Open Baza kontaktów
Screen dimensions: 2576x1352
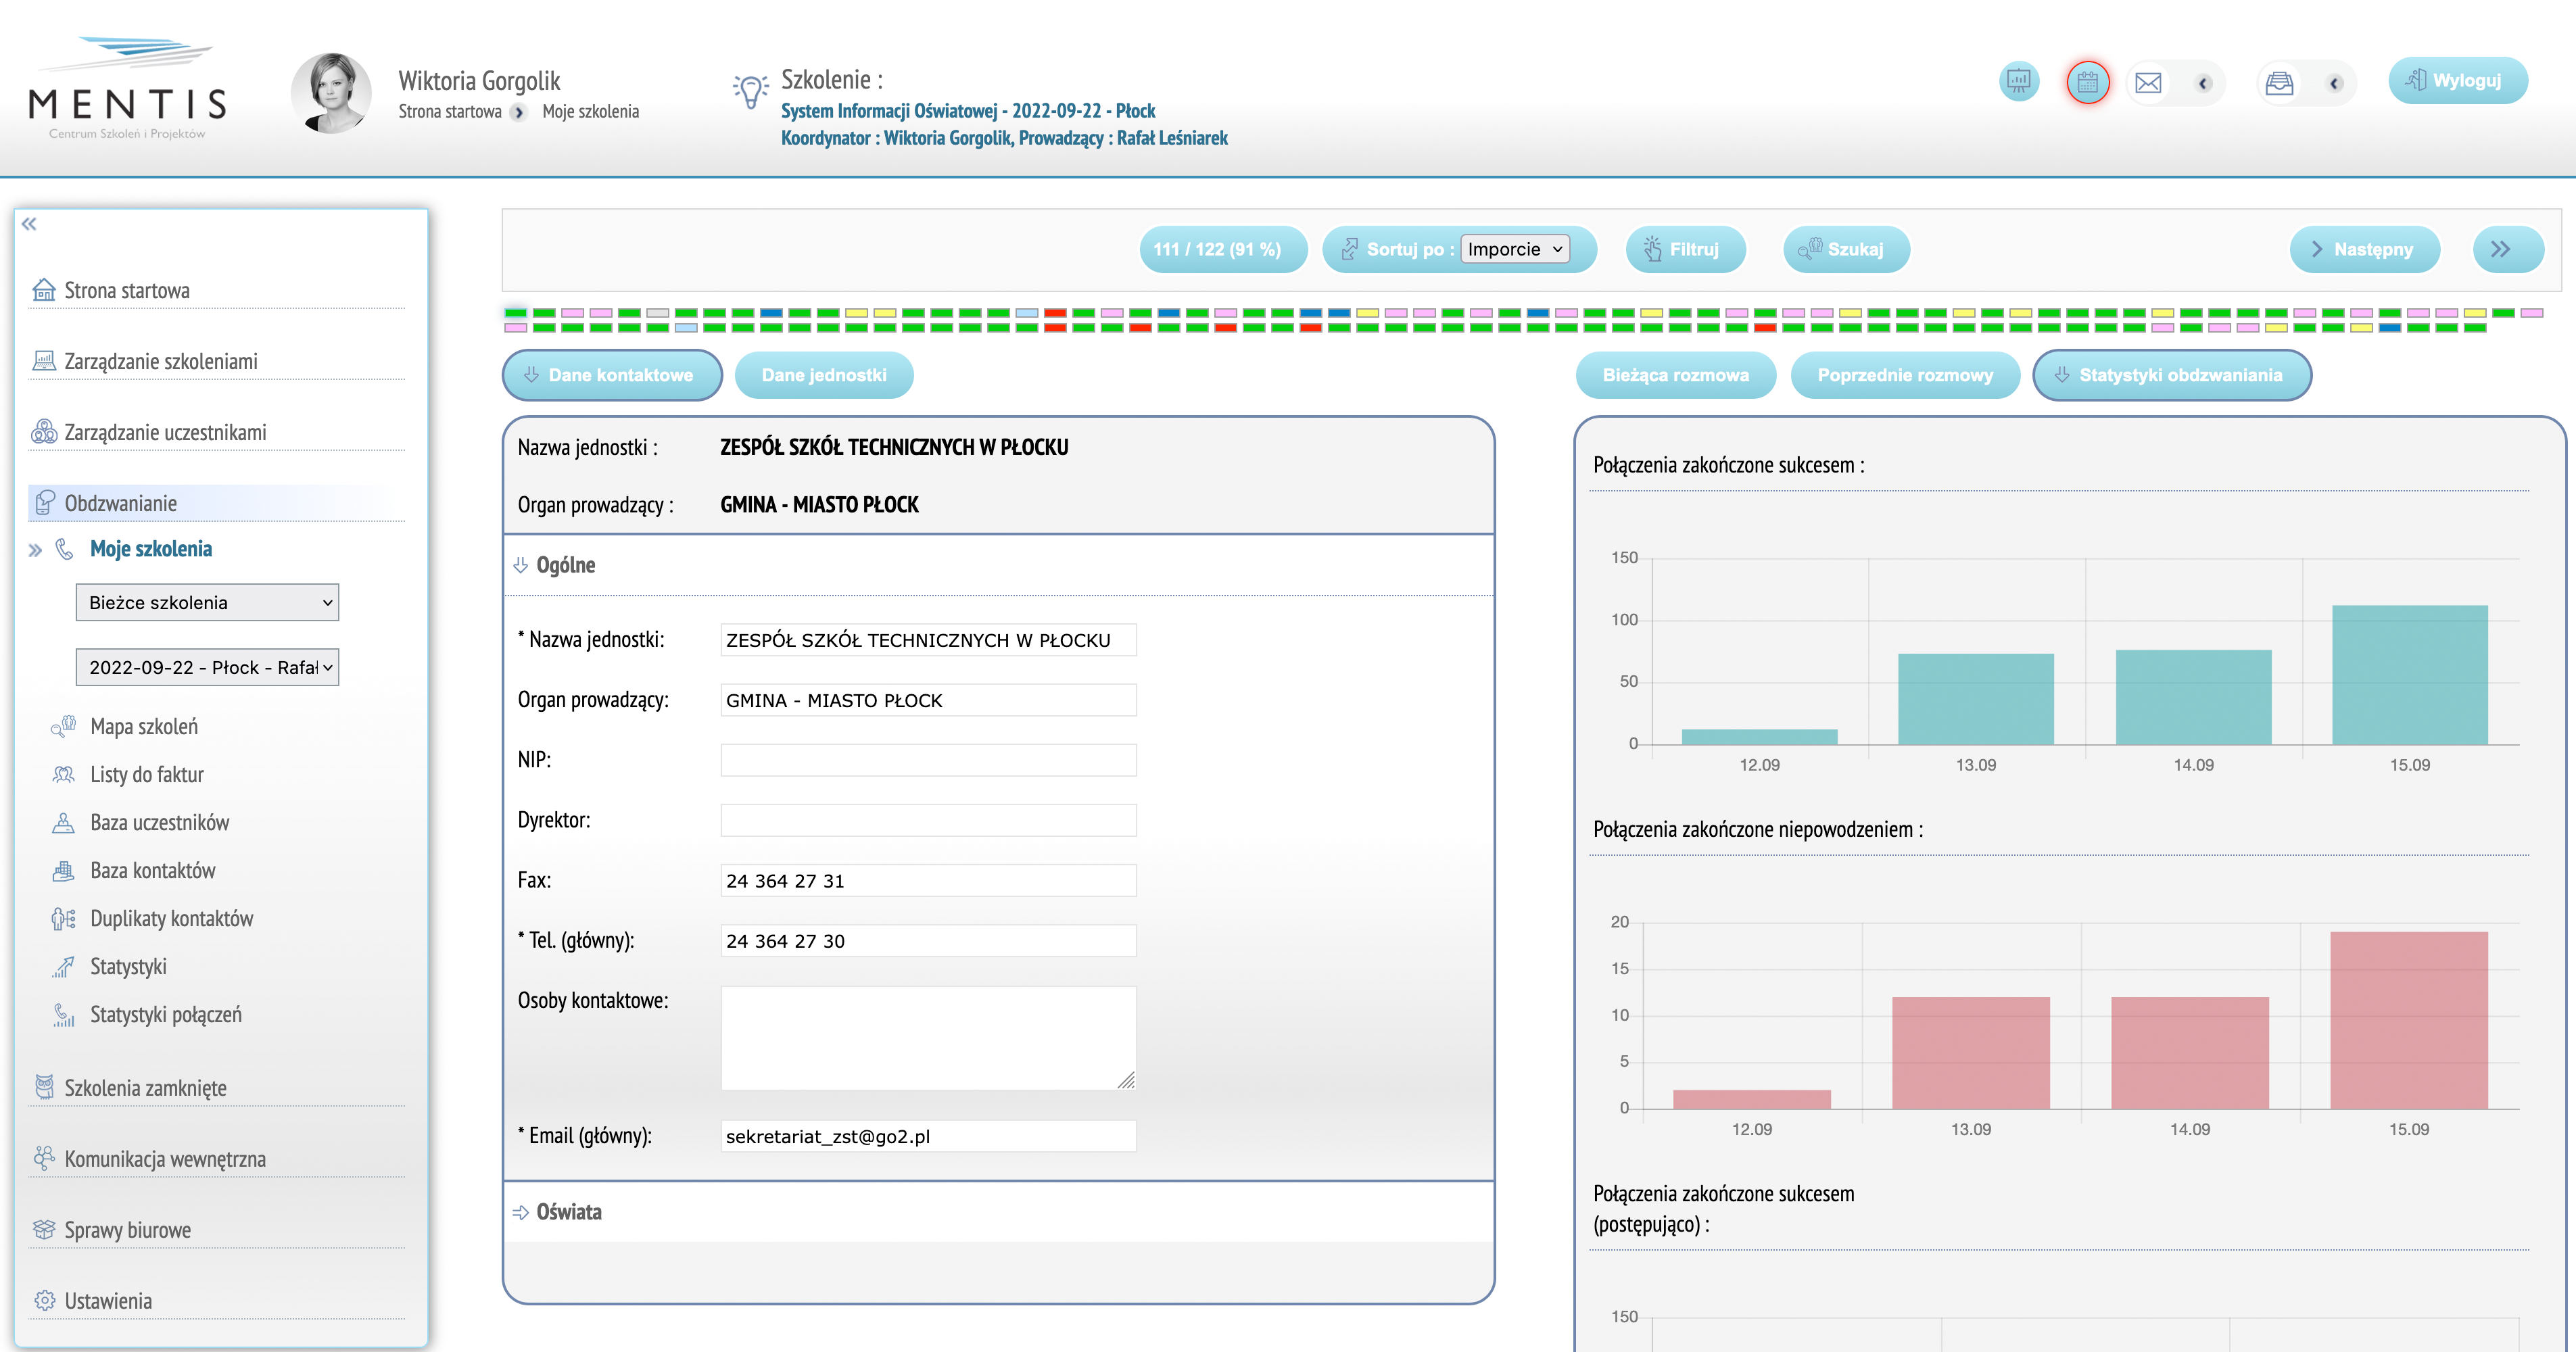coord(152,871)
